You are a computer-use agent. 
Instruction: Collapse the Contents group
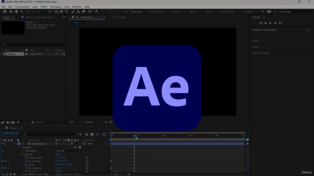click(20, 148)
